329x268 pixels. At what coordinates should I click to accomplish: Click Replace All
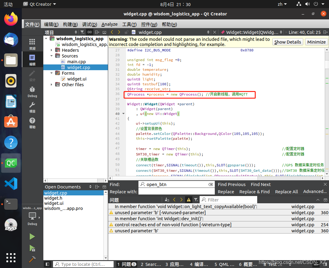(286, 192)
